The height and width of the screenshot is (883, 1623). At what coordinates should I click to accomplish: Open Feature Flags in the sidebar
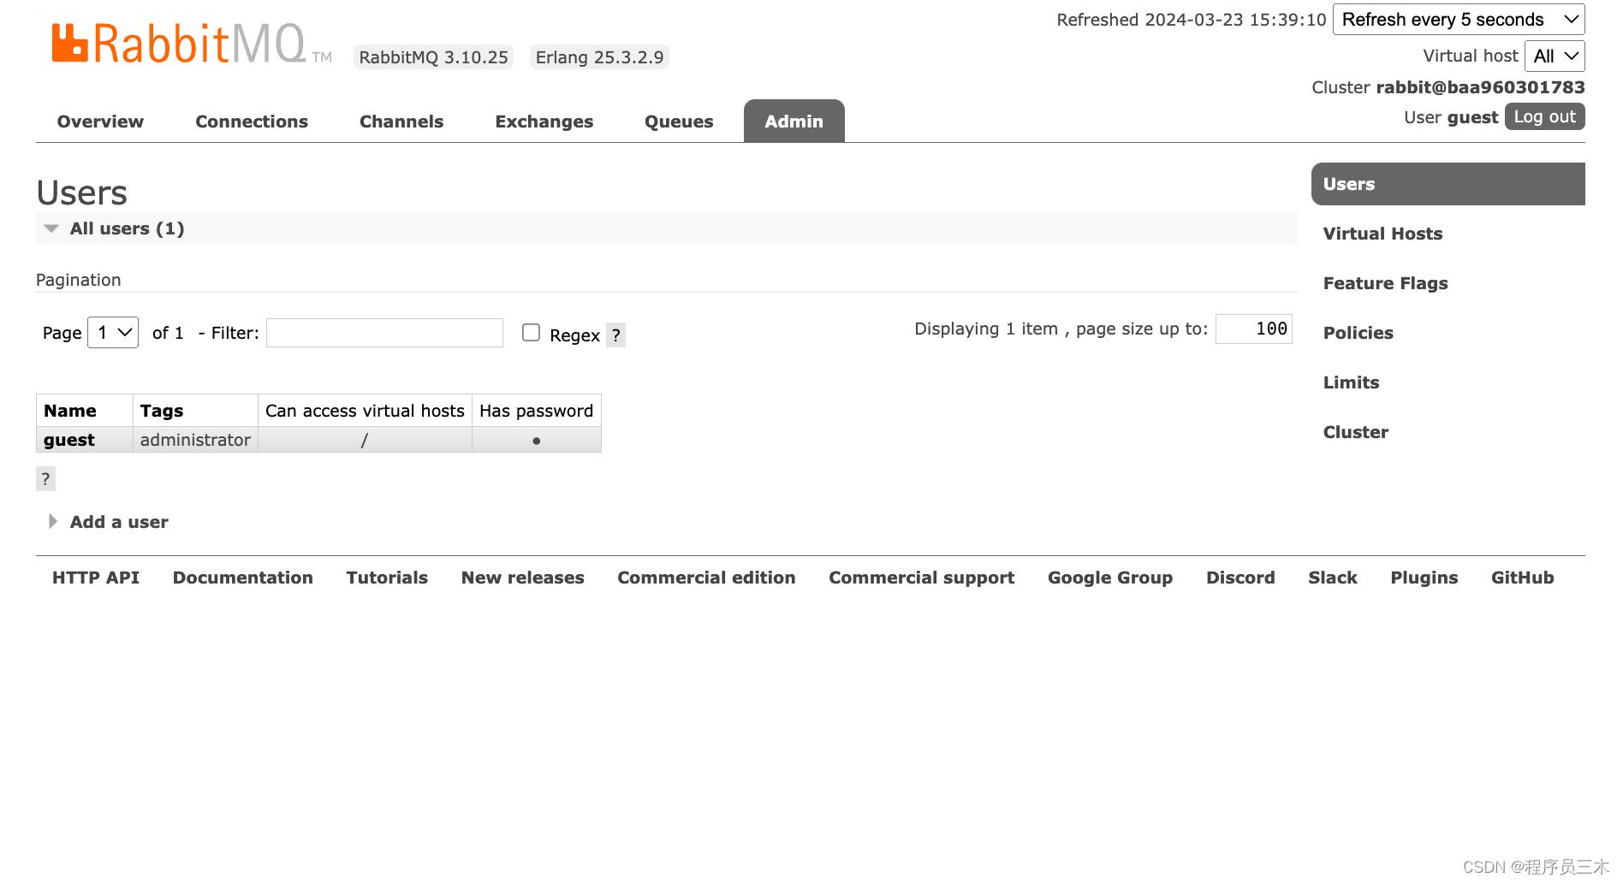[1385, 282]
